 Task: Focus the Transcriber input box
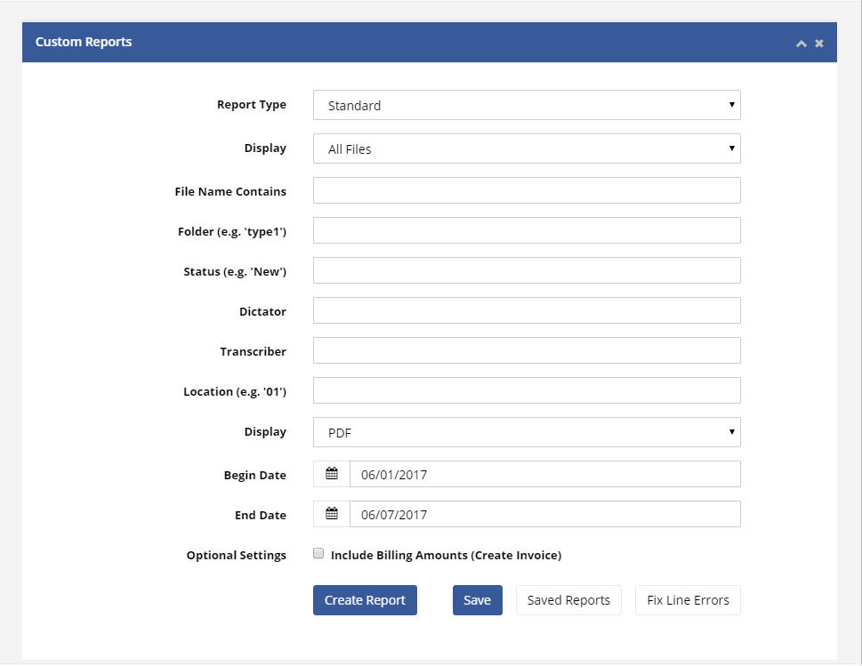coord(527,350)
